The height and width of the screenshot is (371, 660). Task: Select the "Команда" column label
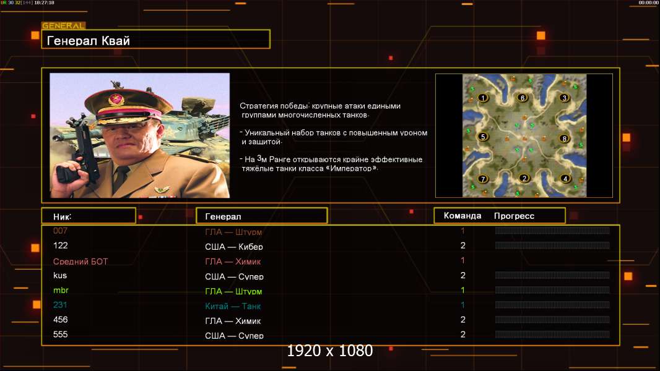click(462, 216)
